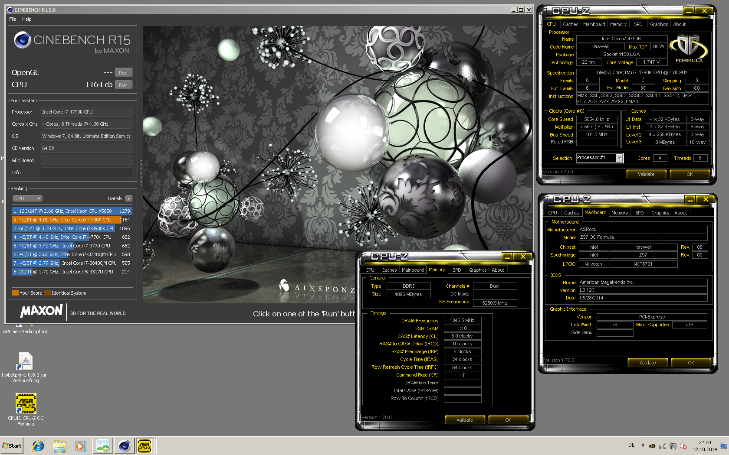This screenshot has width=729, height=455.
Task: Switch to ASRock CPU-Z taskbar icon
Action: pyautogui.click(x=144, y=445)
